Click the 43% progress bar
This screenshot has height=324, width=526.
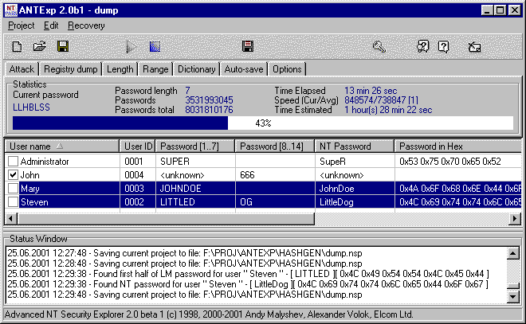coord(263,123)
